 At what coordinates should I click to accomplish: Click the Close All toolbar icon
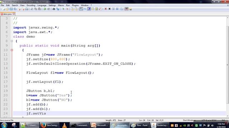[23, 9]
